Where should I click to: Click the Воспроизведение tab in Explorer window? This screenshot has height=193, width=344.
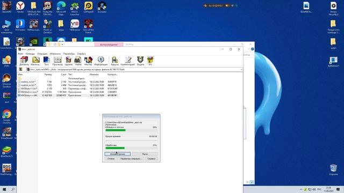click(x=109, y=44)
